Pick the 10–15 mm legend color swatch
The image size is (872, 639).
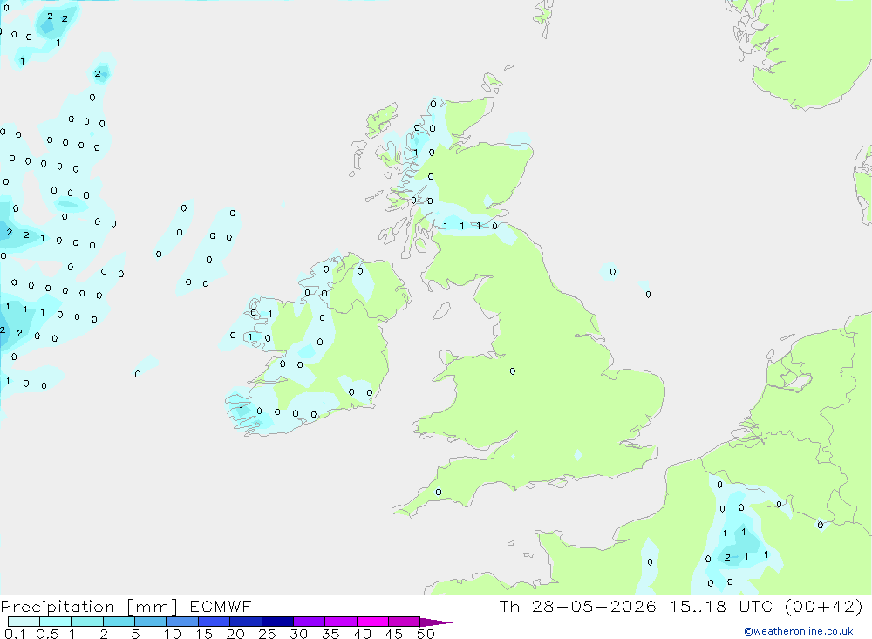coord(182,622)
